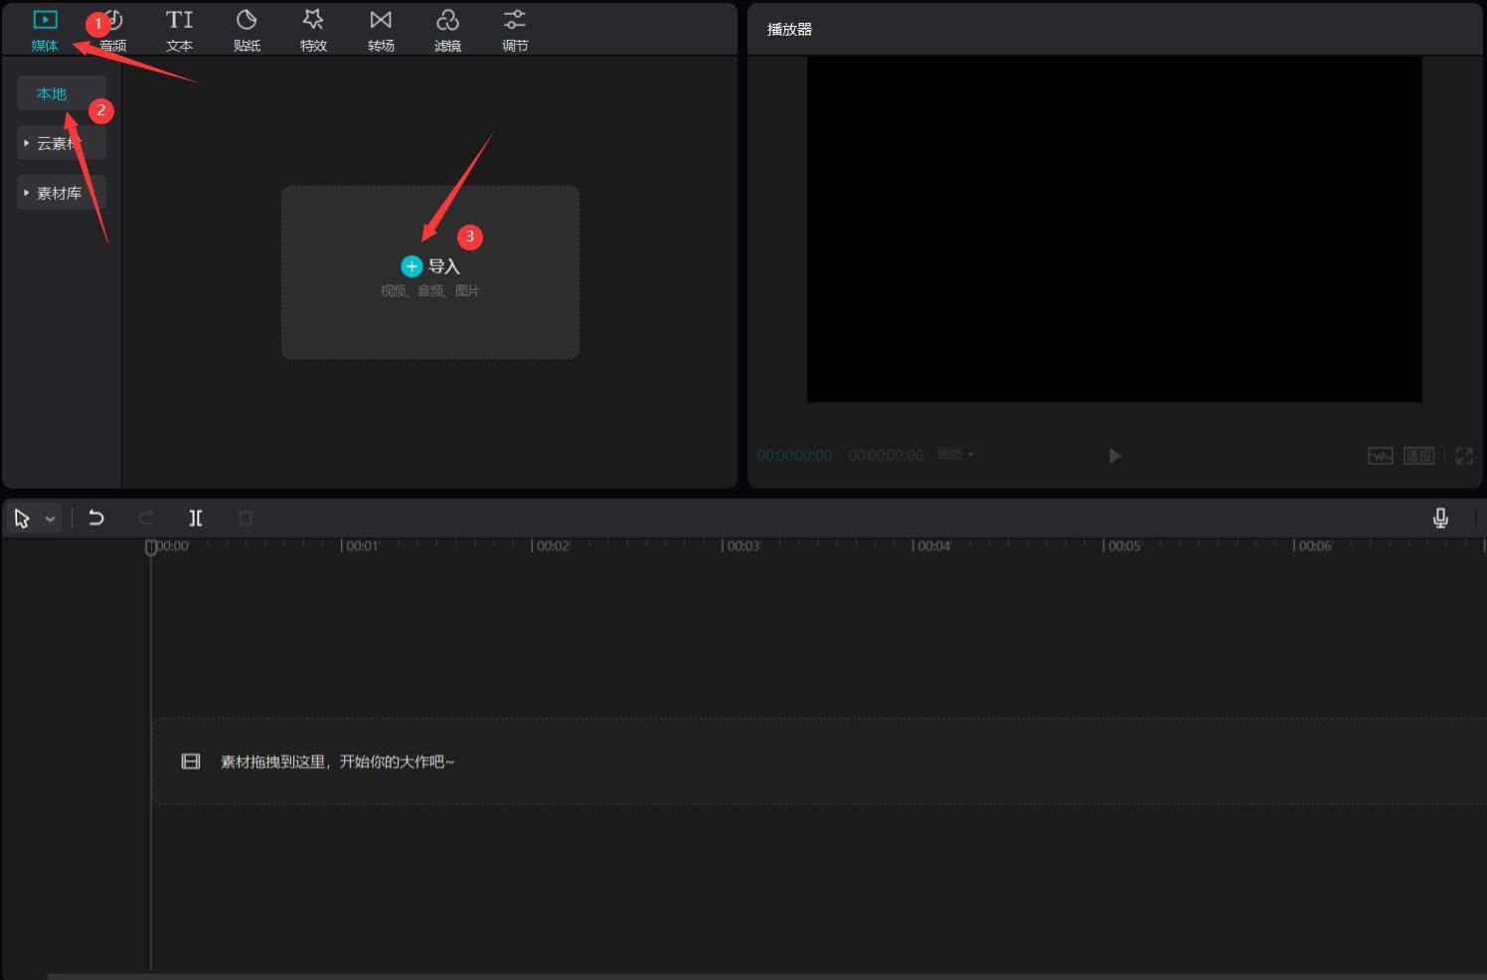Screen dimensions: 1487x980
Task: Toggle the waveform scope icon in player
Action: click(1380, 455)
